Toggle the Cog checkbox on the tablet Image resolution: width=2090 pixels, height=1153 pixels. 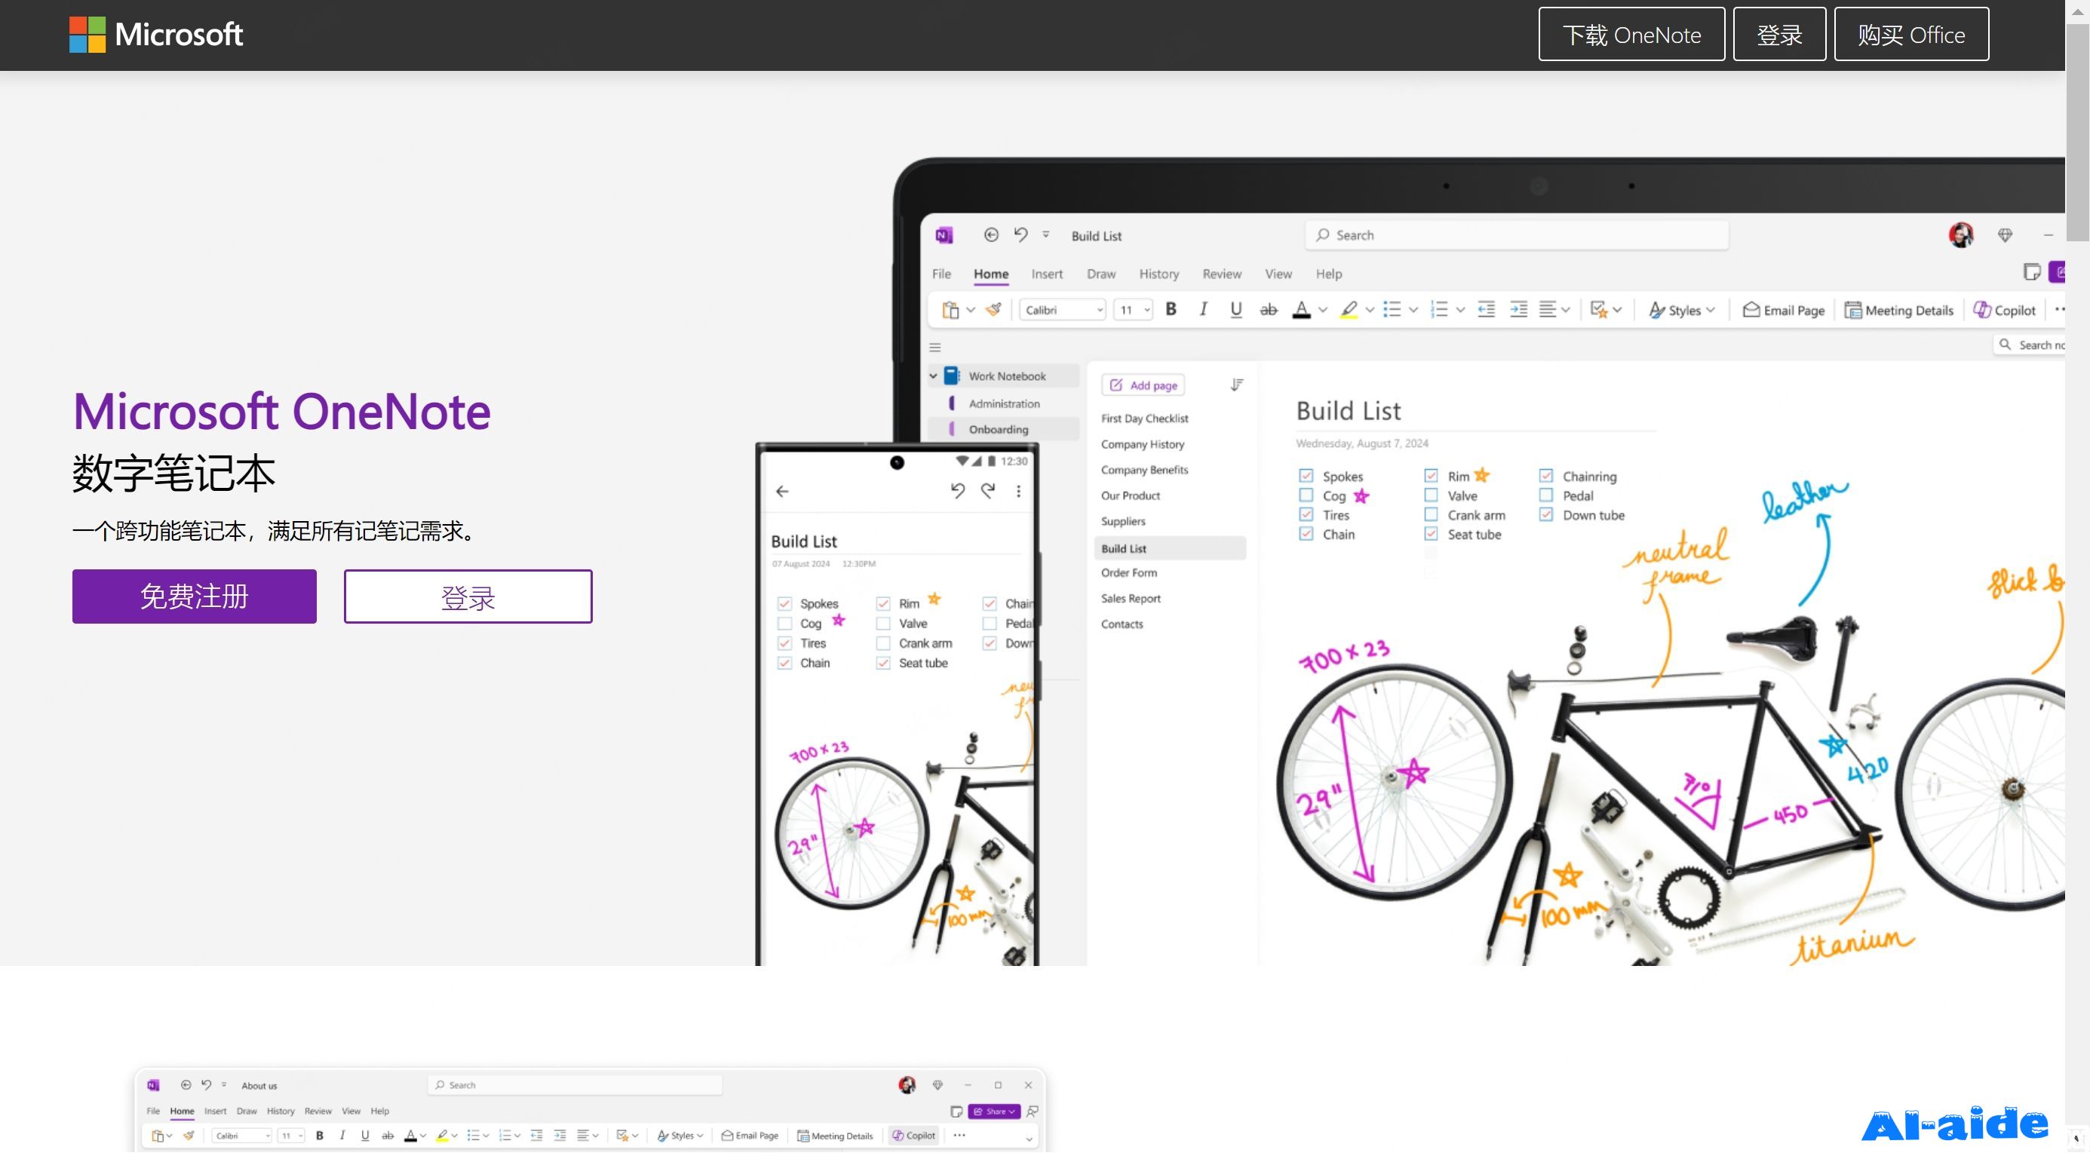coord(1306,495)
